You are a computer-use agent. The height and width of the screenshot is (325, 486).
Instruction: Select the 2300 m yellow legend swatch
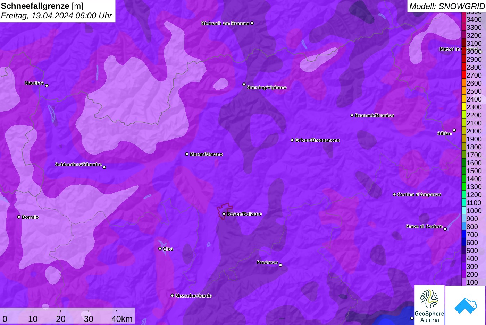click(464, 107)
